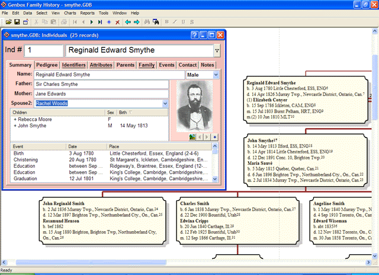Click the binoculars Find icon
The width and height of the screenshot is (379, 275).
pos(147,22)
